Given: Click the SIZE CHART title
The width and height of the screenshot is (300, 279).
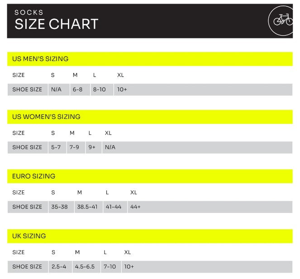Looking at the screenshot, I should pyautogui.click(x=56, y=24).
